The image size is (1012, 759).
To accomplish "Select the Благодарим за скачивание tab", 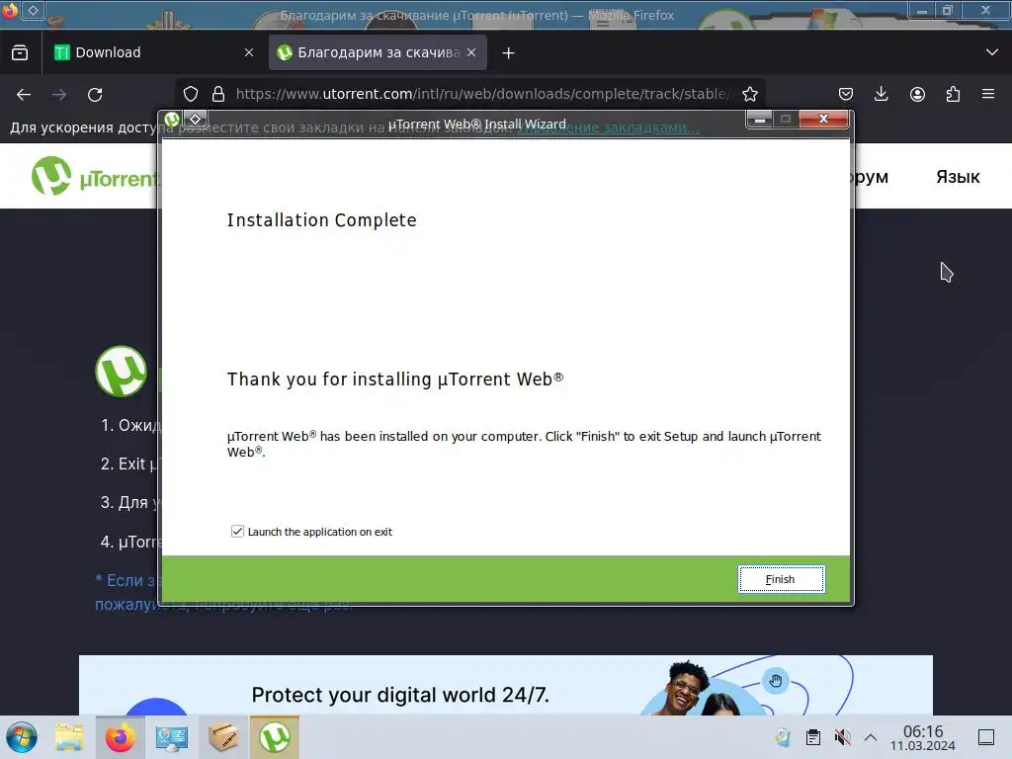I will [x=378, y=52].
